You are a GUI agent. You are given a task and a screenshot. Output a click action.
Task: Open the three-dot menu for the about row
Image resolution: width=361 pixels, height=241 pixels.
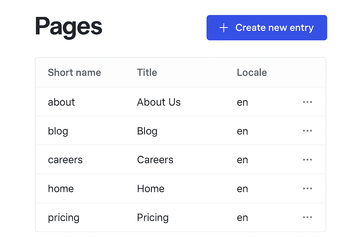307,102
